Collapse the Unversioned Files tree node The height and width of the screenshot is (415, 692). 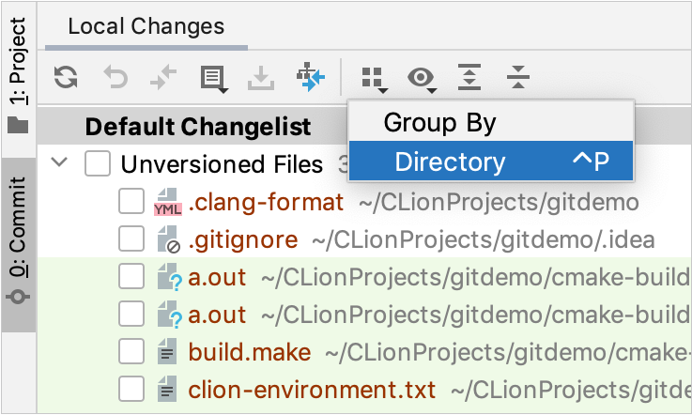[60, 163]
